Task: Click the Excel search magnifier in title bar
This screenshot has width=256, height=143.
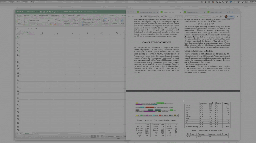Action: pyautogui.click(x=123, y=12)
